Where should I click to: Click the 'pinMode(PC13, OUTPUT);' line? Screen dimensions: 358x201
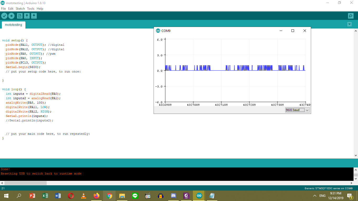(26, 63)
